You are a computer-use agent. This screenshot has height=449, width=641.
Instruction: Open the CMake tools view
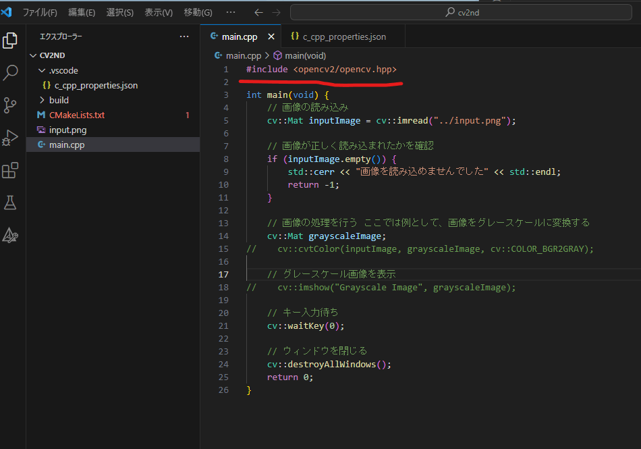coord(10,235)
